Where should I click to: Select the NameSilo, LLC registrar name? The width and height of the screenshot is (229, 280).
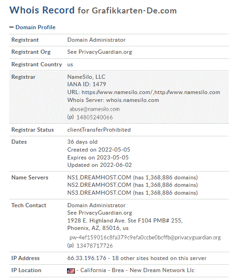[86, 77]
